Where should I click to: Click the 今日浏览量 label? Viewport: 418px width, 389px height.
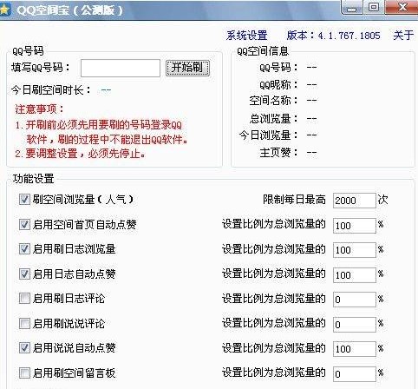coord(268,135)
